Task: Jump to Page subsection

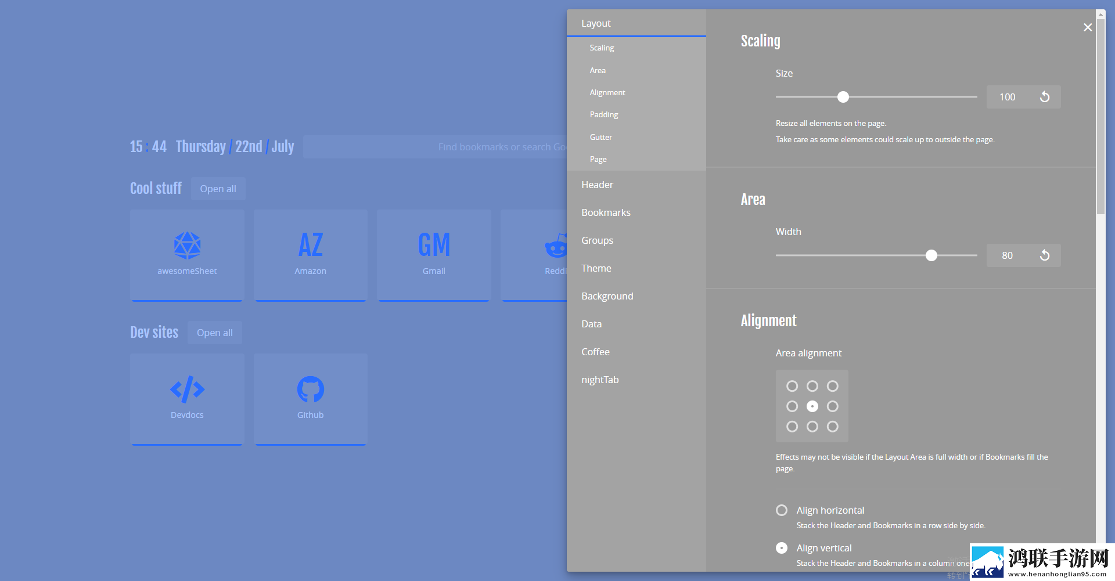Action: [x=598, y=159]
